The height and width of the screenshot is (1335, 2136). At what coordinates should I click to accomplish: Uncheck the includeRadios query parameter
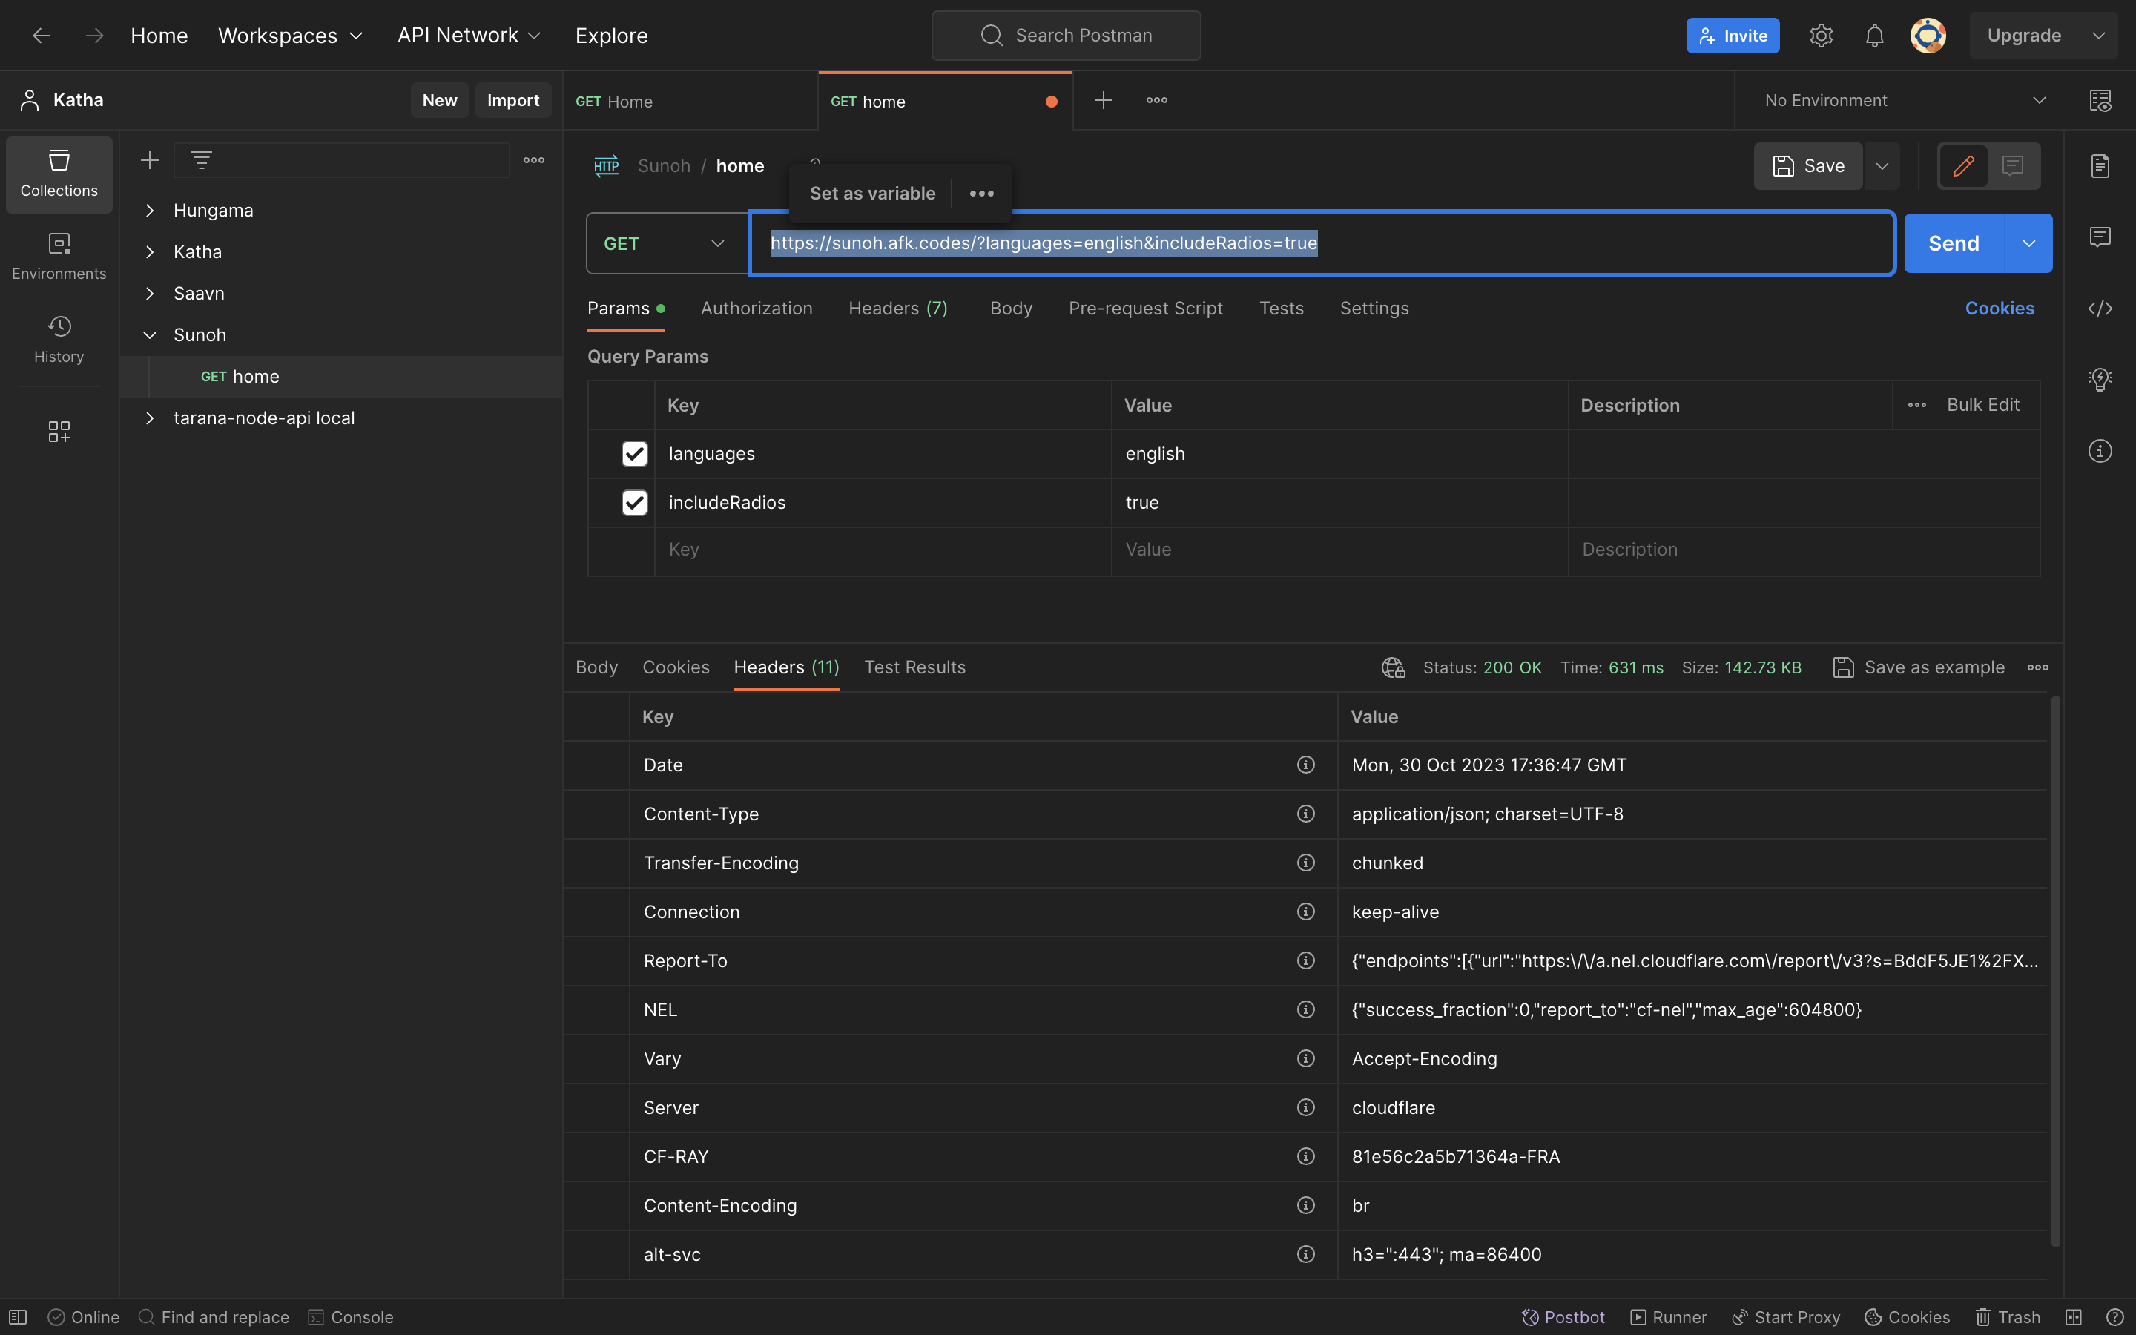(x=633, y=502)
